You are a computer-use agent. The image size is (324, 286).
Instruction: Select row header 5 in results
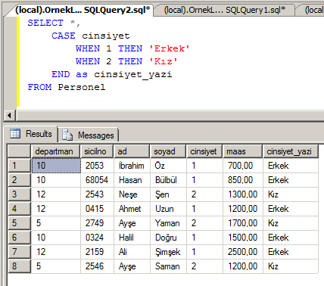[19, 223]
